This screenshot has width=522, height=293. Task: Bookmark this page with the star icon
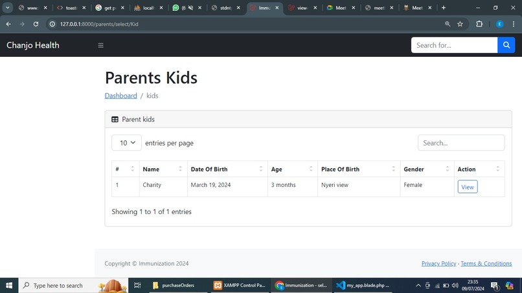460,24
